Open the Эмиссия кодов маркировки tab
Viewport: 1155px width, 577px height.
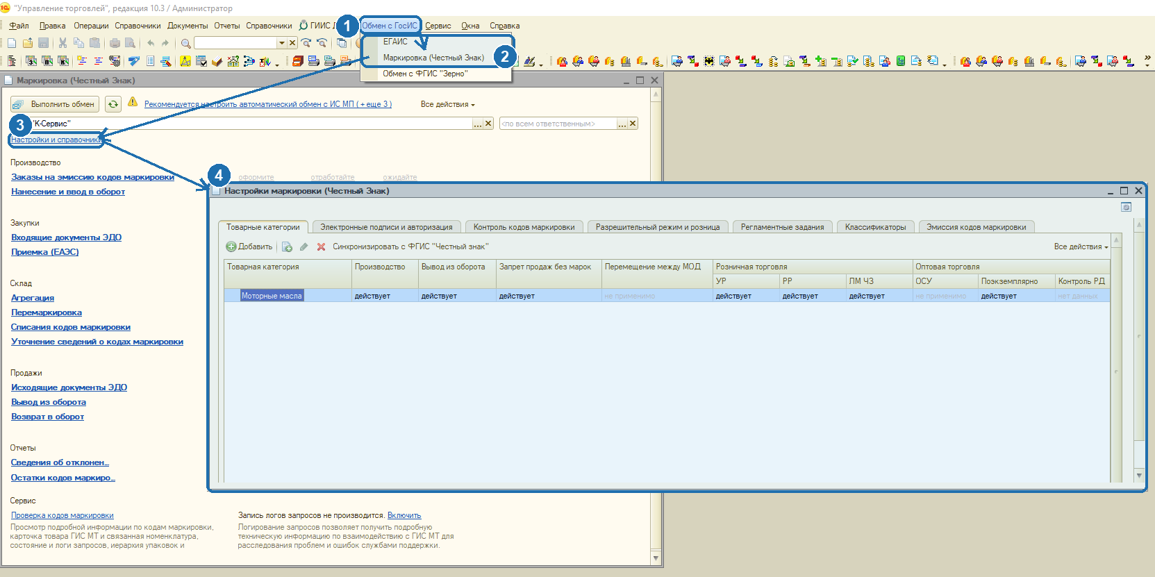[x=977, y=227]
